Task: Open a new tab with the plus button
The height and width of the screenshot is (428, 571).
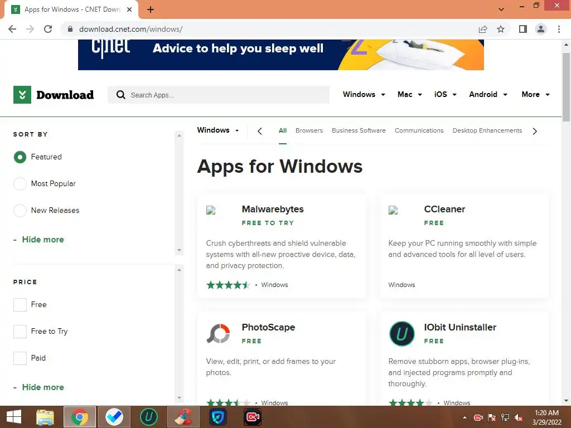Action: (151, 9)
